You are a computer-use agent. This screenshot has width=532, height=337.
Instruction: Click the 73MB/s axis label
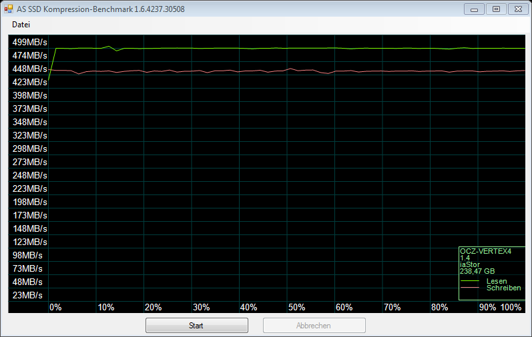27,268
